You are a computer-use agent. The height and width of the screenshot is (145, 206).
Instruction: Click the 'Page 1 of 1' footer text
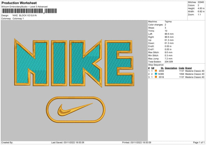click(x=199, y=143)
